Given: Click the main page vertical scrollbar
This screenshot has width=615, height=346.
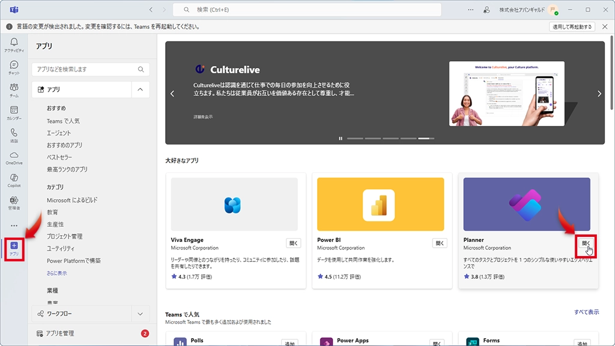Looking at the screenshot, I should 611,73.
